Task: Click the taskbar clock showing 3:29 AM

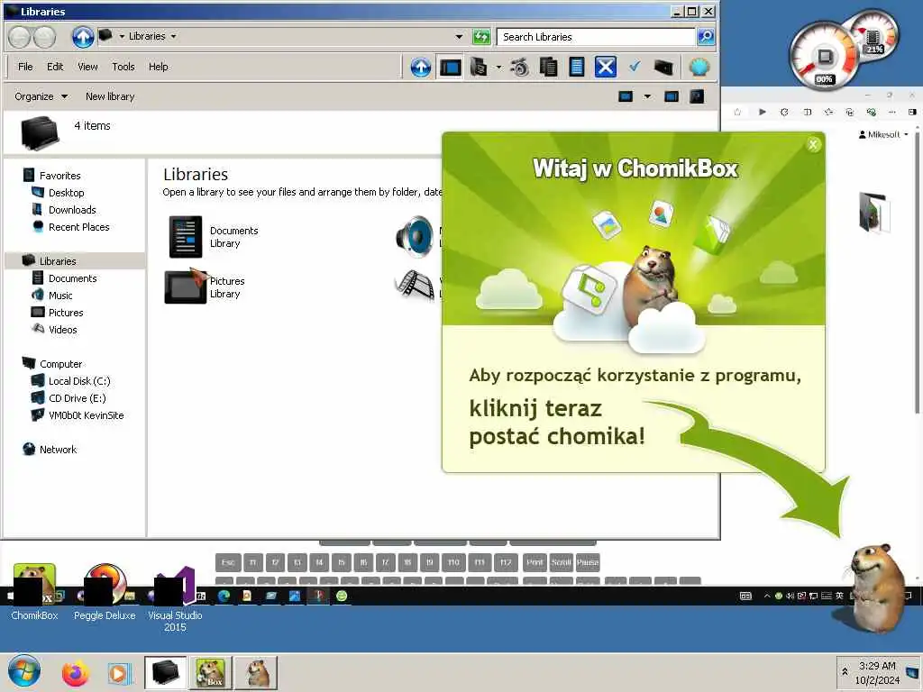Action: pos(877,672)
